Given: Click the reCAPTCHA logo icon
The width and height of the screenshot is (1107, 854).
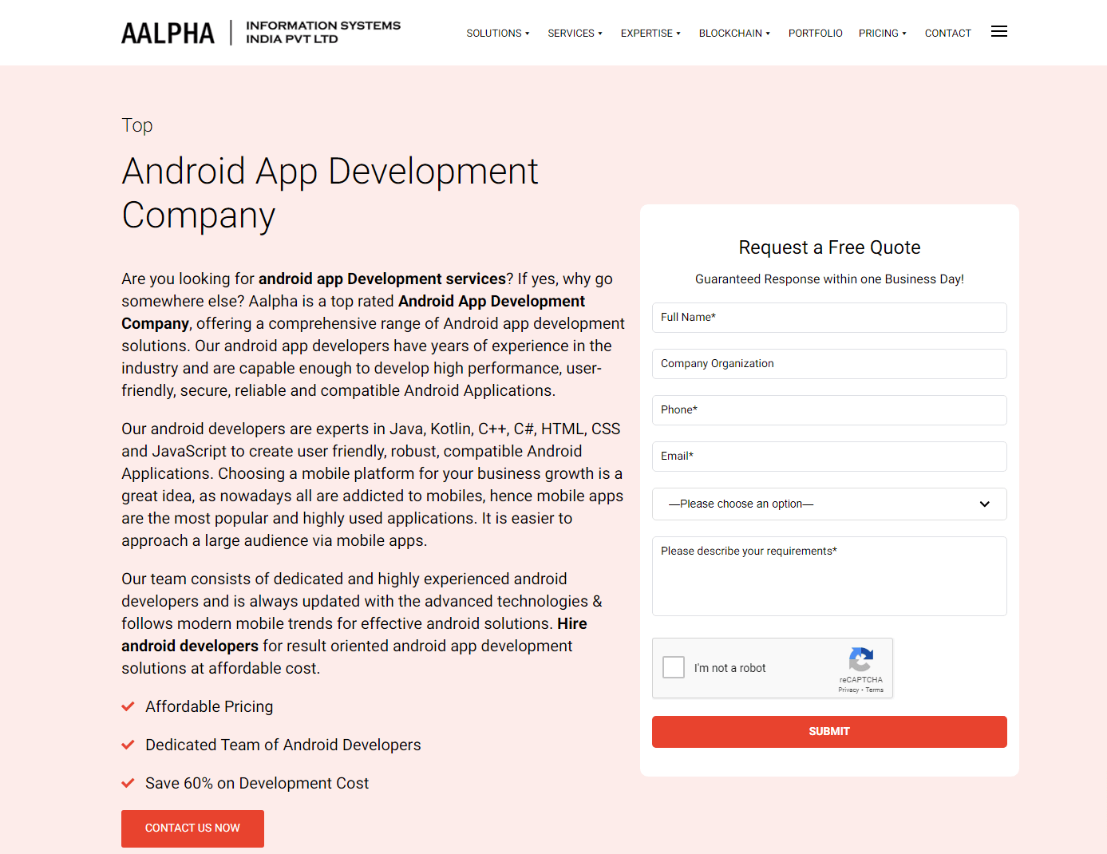Looking at the screenshot, I should pyautogui.click(x=860, y=659).
